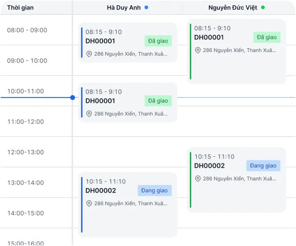Viewport: 296px width, 246px height.
Task: Click "Đang giao" badge in Nguyễn Đức Việt's DH00002 card
Action: click(x=263, y=166)
